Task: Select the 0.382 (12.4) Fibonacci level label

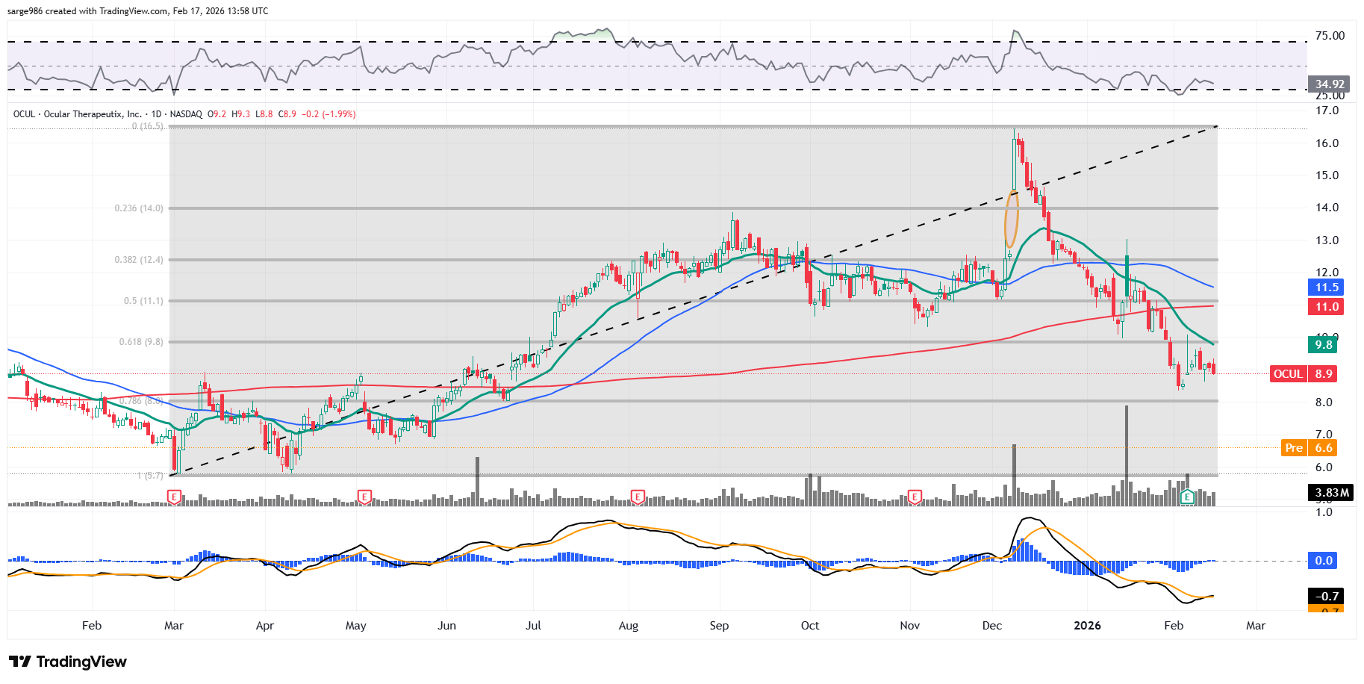Action: tap(139, 260)
